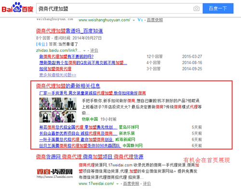Click date 2015-03-27

pyautogui.click(x=192, y=56)
